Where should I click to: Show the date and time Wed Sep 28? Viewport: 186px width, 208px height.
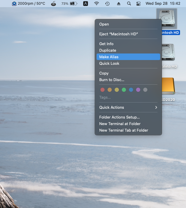pyautogui.click(x=163, y=4)
